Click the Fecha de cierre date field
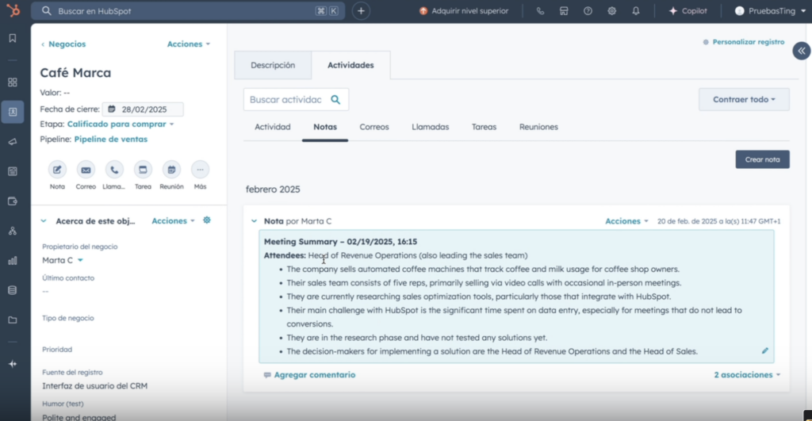The image size is (812, 421). click(143, 109)
